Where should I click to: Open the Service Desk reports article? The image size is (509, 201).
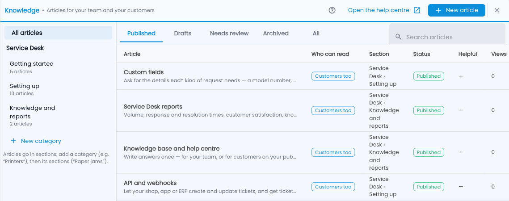point(153,106)
